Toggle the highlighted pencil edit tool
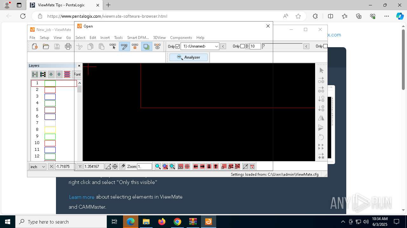The image size is (407, 228). (124, 47)
